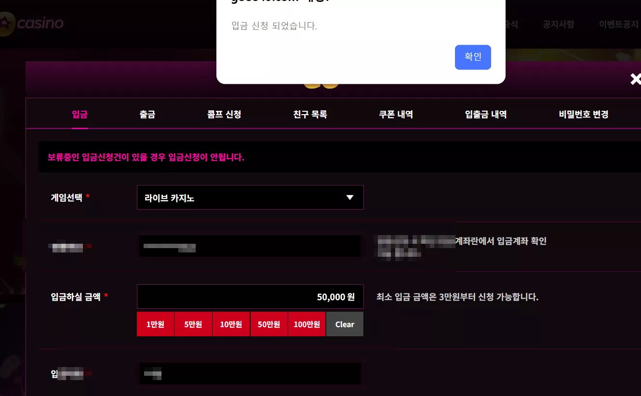The image size is (641, 396).
Task: Open the 비밀번호 변경 tab
Action: click(584, 115)
